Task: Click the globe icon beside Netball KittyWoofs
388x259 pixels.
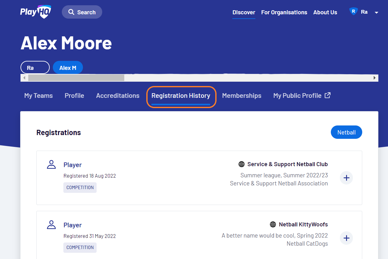Action: [x=273, y=224]
